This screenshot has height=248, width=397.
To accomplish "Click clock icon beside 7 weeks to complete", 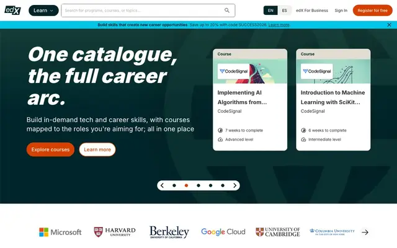I will coord(220,130).
